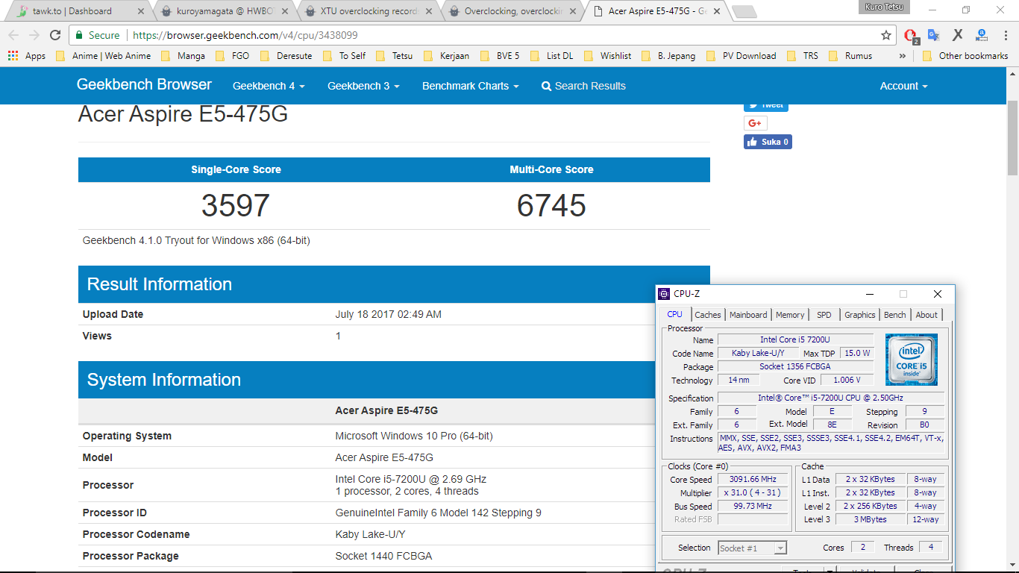
Task: Bookmark this page with the star icon
Action: click(x=886, y=35)
